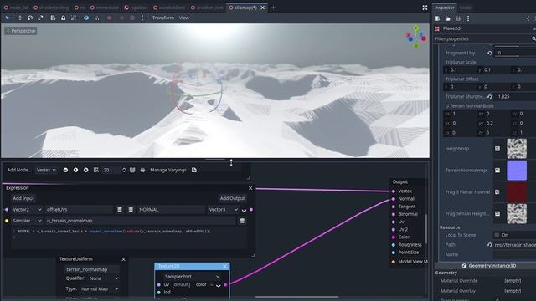536x301 pixels.
Task: Add a new scene tab
Action: pos(273,8)
